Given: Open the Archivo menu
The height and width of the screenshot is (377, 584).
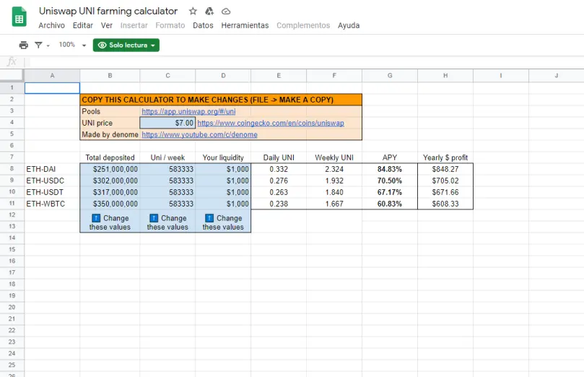Looking at the screenshot, I should tap(51, 25).
